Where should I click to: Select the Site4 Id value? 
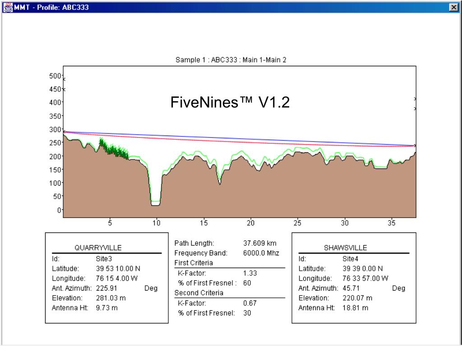click(350, 259)
